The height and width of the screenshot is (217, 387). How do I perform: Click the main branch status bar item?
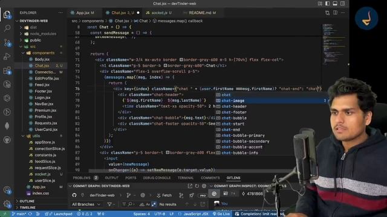click(19, 214)
